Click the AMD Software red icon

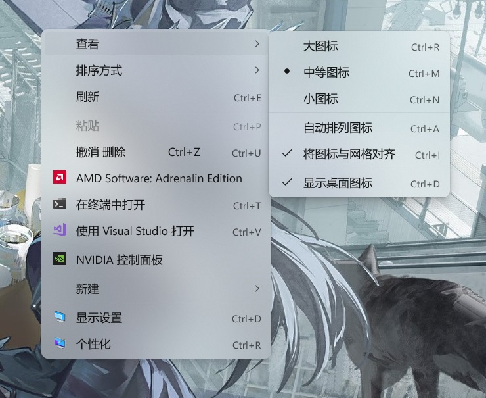[x=60, y=177]
